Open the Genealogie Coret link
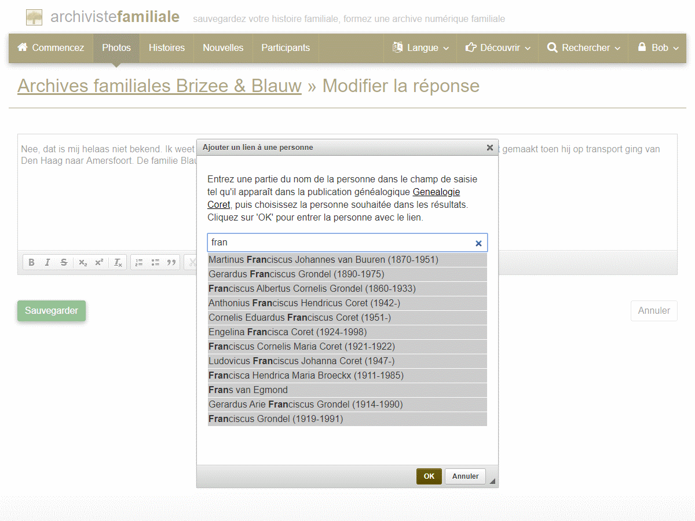Viewport: 695px width, 521px height. 436,192
